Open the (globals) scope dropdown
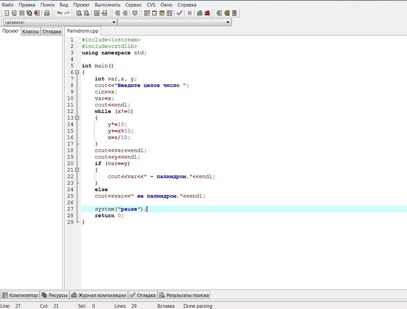Screen dimensions: 407x309 [114, 22]
